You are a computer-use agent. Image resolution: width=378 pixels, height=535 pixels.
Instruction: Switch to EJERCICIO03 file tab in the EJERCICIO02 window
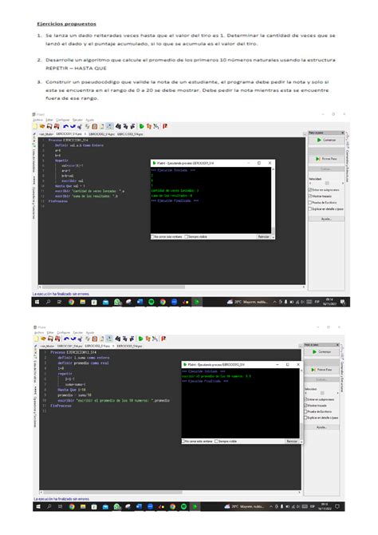point(129,346)
